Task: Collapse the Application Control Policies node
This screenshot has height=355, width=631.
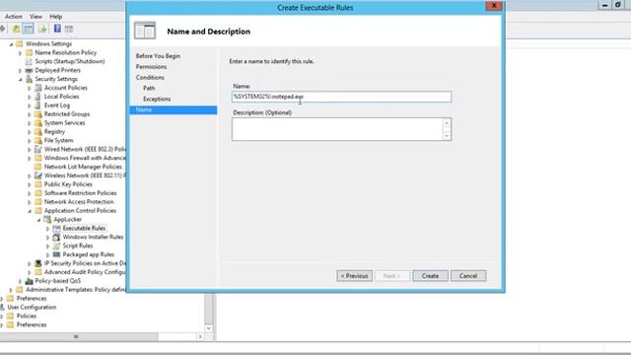Action: [x=30, y=211]
